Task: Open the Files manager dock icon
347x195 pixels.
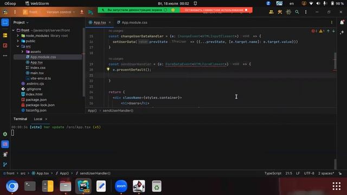Action: coord(66,186)
